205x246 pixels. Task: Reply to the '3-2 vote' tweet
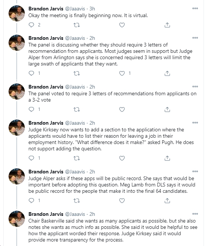pos(32,109)
